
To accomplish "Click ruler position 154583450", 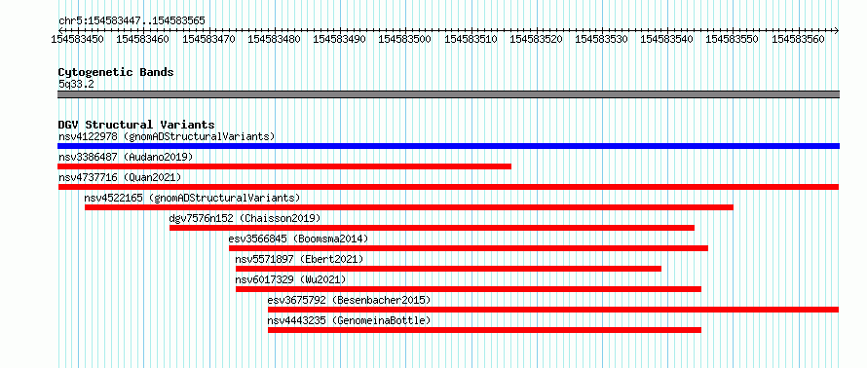I will point(77,39).
